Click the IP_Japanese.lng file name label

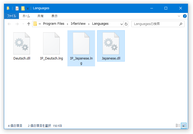coord(81,61)
